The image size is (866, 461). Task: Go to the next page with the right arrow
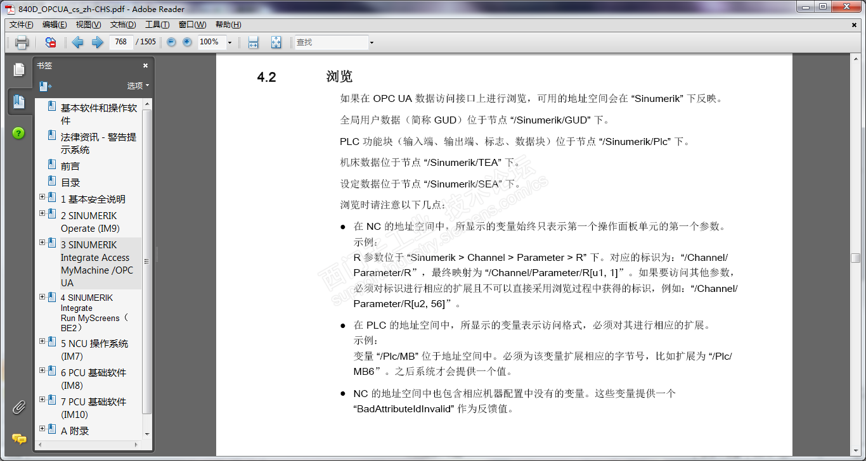click(x=97, y=42)
